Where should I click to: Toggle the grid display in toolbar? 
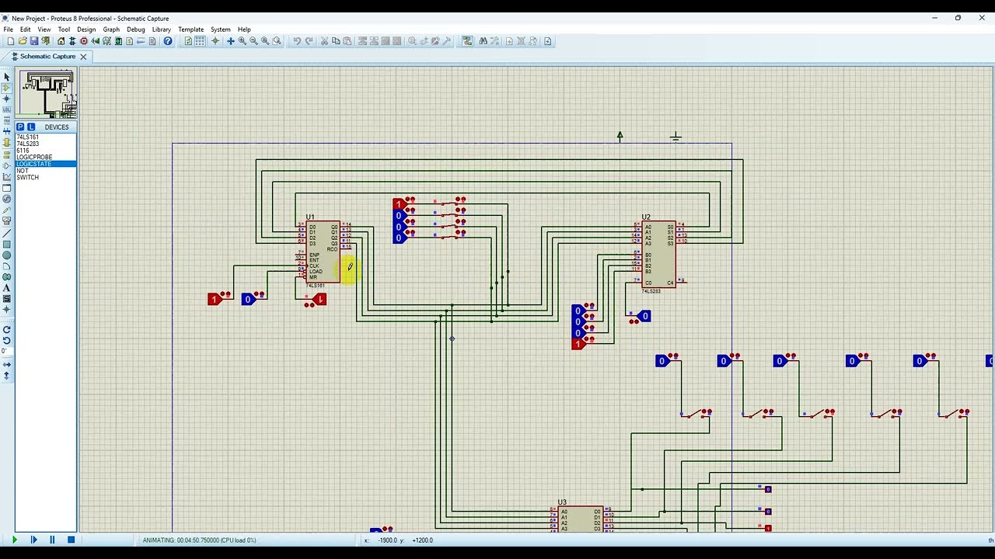click(x=200, y=41)
